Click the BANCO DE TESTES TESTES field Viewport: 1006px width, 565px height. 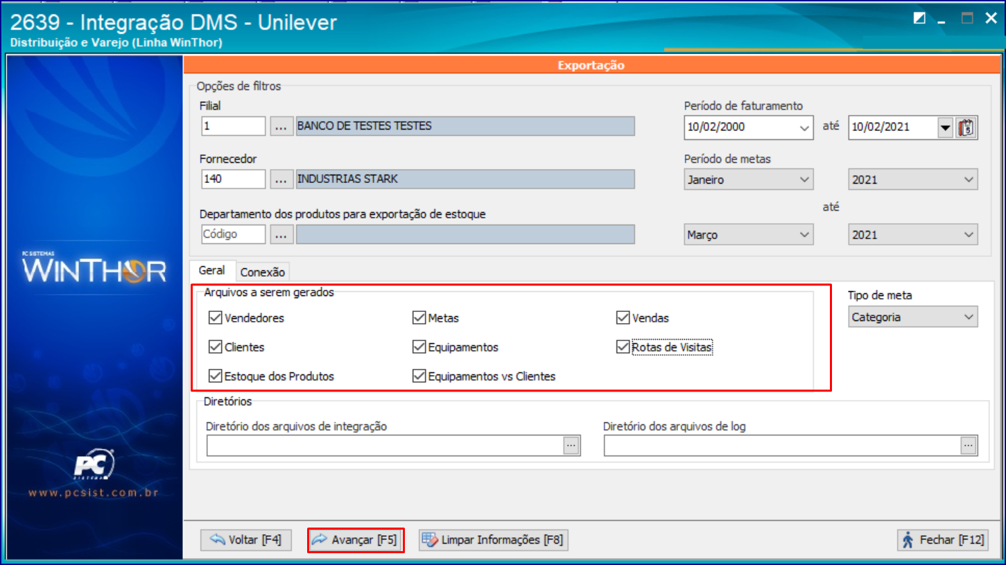(465, 126)
